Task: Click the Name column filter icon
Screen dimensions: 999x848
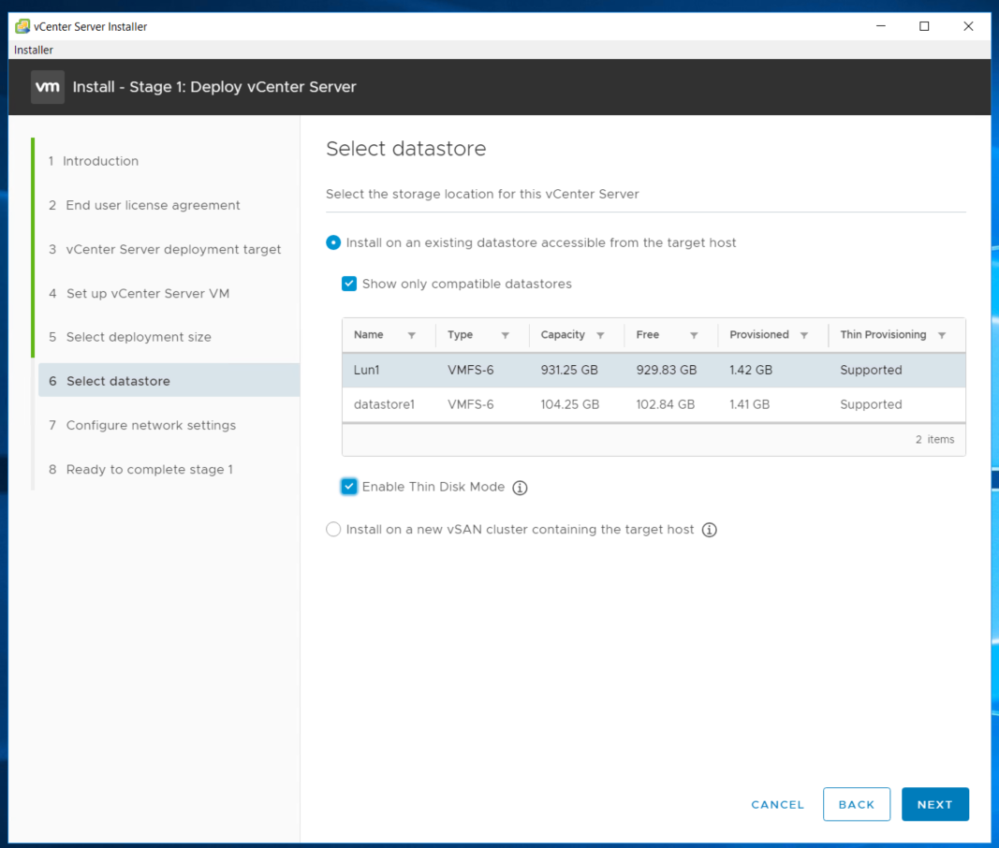Action: pyautogui.click(x=411, y=335)
